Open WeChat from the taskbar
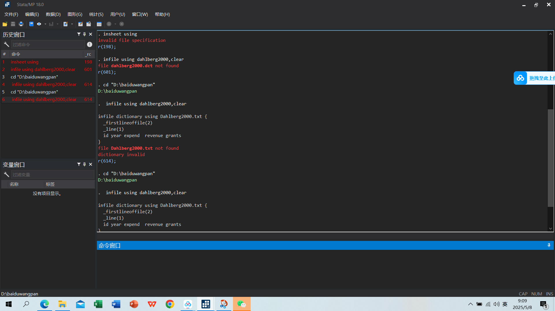The height and width of the screenshot is (311, 555). pos(242,304)
